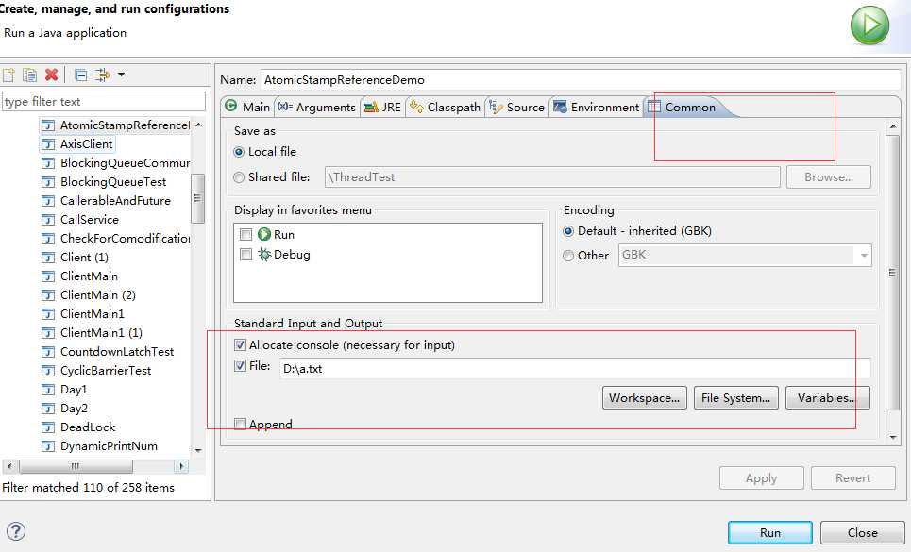The width and height of the screenshot is (911, 552).
Task: Click the Apply button
Action: click(761, 477)
